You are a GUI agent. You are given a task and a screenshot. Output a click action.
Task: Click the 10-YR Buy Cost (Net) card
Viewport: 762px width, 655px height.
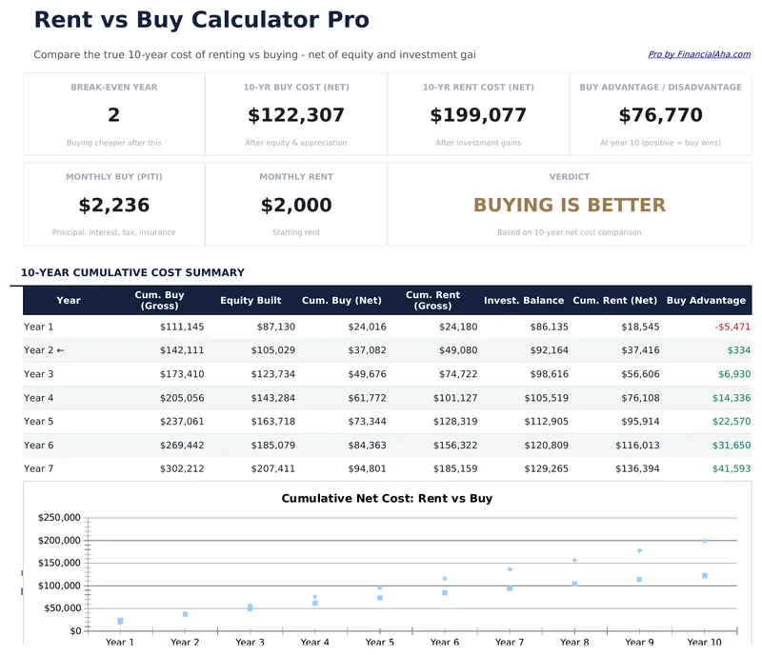(x=295, y=116)
